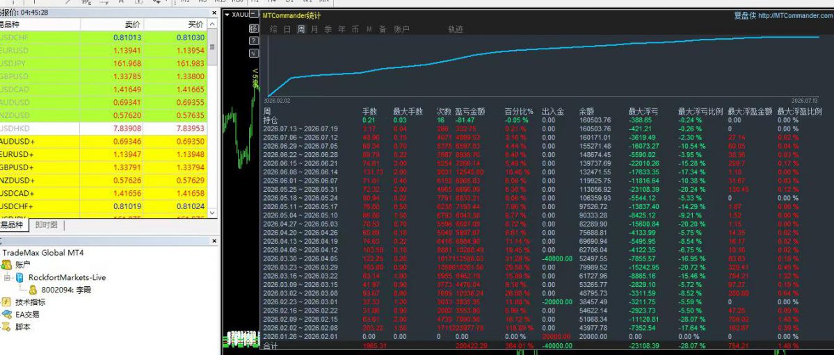Click the 合计 totals row label
The height and width of the screenshot is (355, 834).
(x=270, y=347)
